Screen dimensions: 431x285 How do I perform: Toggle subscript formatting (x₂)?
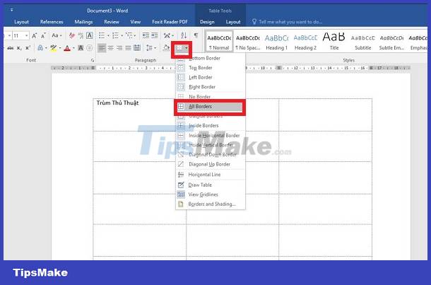click(19, 48)
